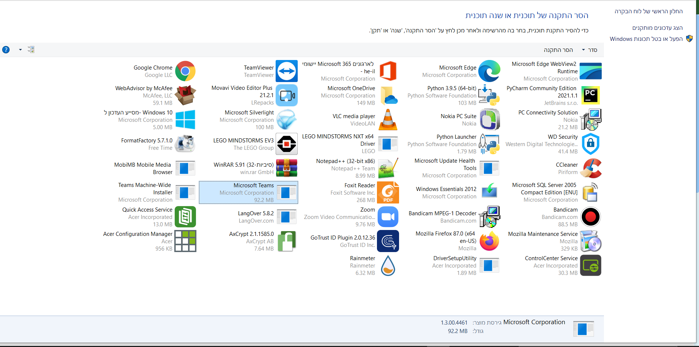Select the Quick Access Service icon

pos(185,217)
